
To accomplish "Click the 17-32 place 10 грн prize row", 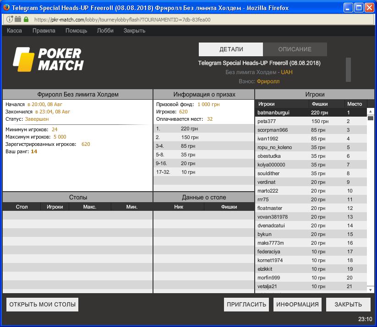I will pos(204,172).
